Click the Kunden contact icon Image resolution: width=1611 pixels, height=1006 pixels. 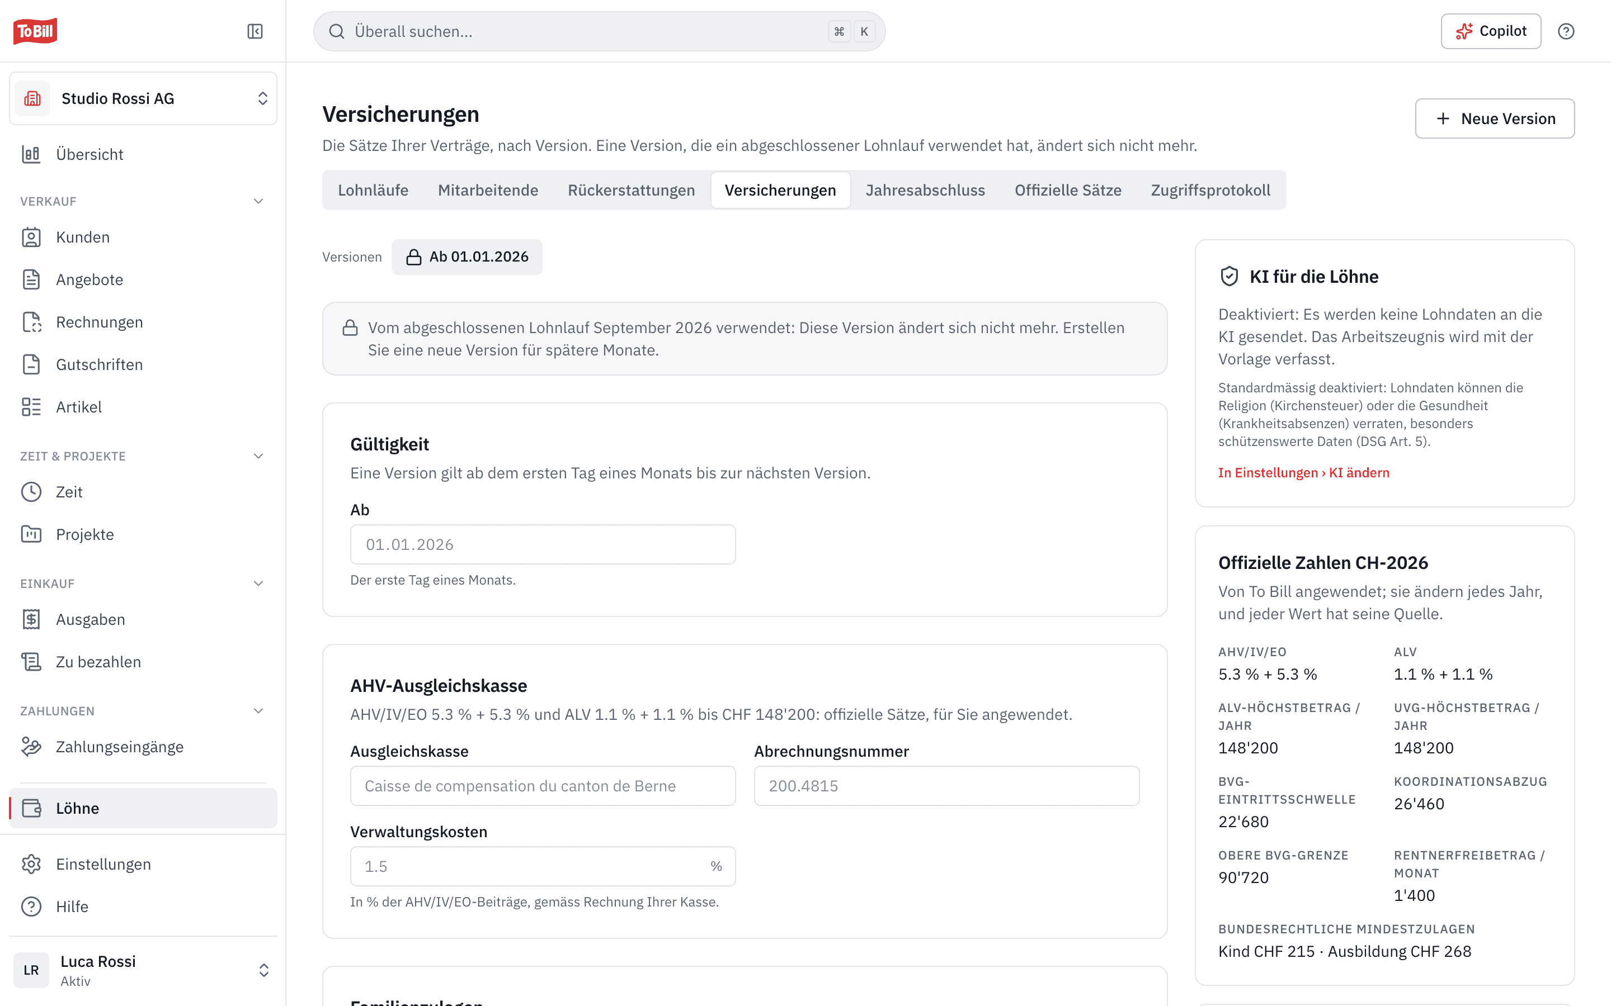tap(31, 238)
